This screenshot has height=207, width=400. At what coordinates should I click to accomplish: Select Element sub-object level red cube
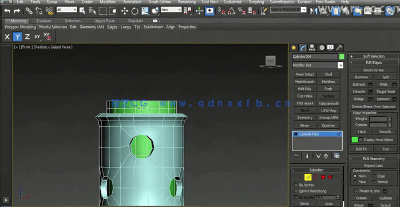[x=330, y=177]
